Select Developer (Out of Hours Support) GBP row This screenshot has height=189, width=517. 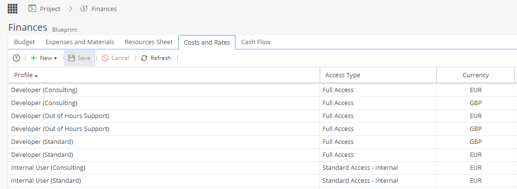[262, 129]
